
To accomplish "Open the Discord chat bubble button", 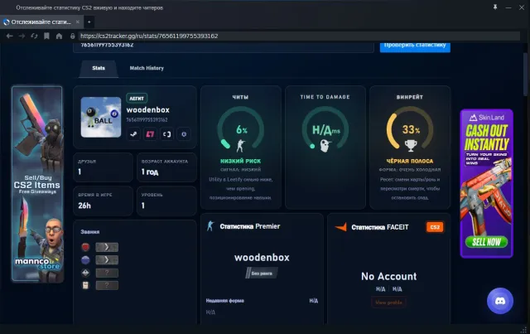I will [500, 301].
